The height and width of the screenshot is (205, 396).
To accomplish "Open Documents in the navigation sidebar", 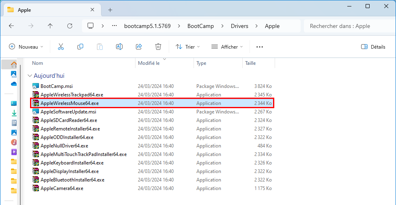I will [14, 123].
